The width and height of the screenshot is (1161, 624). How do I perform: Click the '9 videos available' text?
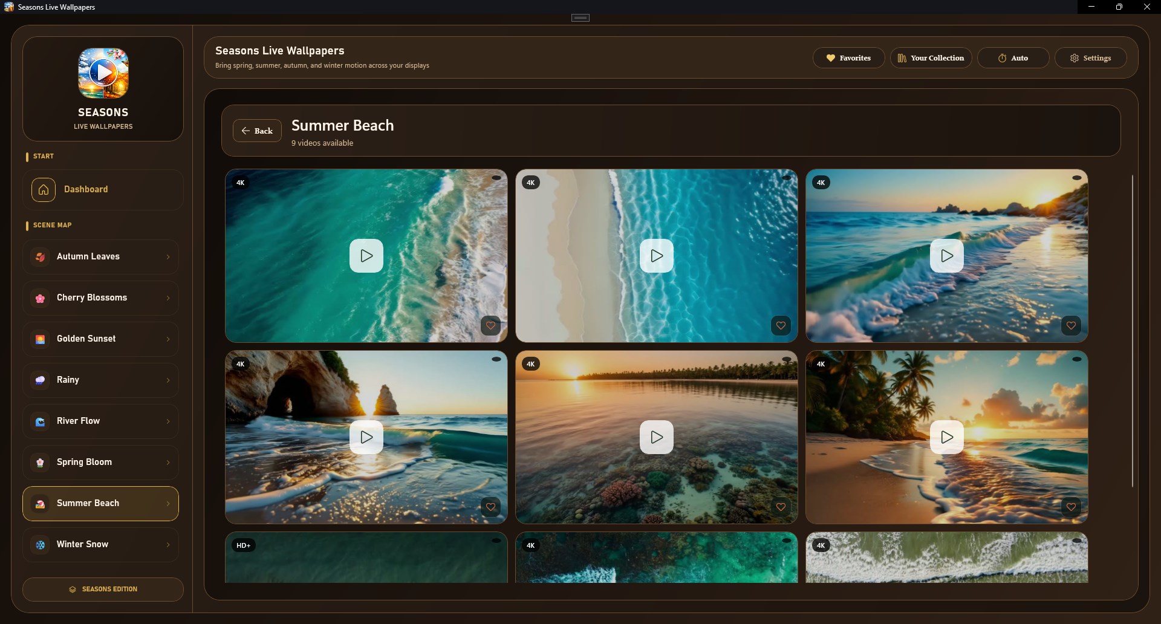pos(322,143)
